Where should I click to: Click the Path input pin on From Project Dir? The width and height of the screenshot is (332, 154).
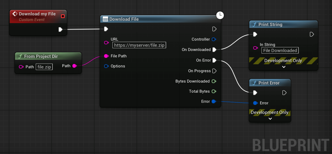pos(21,67)
